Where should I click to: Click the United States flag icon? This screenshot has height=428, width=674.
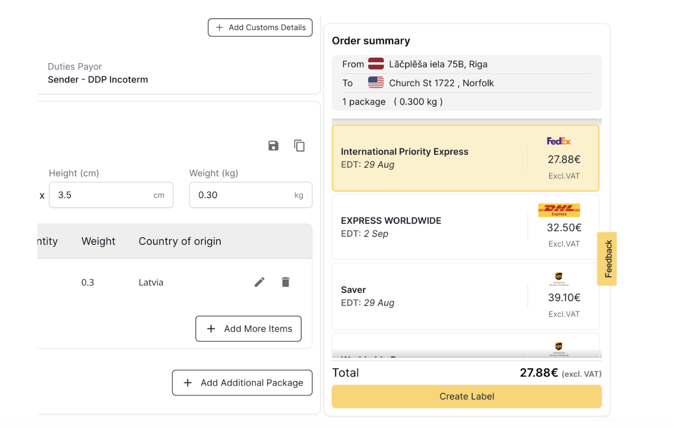point(376,83)
